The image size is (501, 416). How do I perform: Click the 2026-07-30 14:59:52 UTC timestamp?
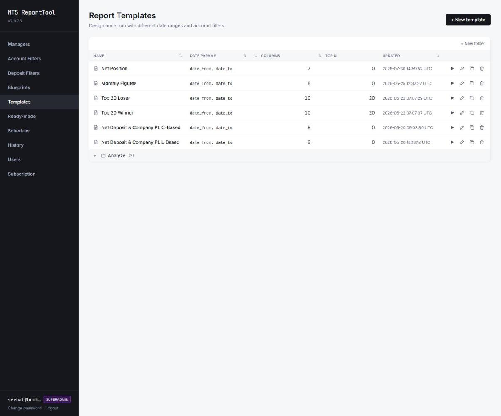coord(407,69)
